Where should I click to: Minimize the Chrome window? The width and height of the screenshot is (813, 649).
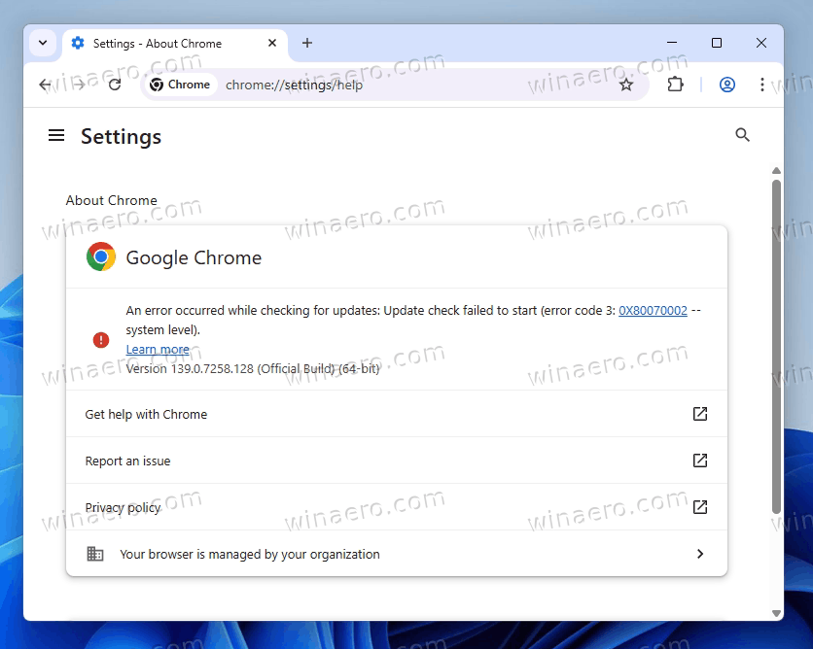672,43
